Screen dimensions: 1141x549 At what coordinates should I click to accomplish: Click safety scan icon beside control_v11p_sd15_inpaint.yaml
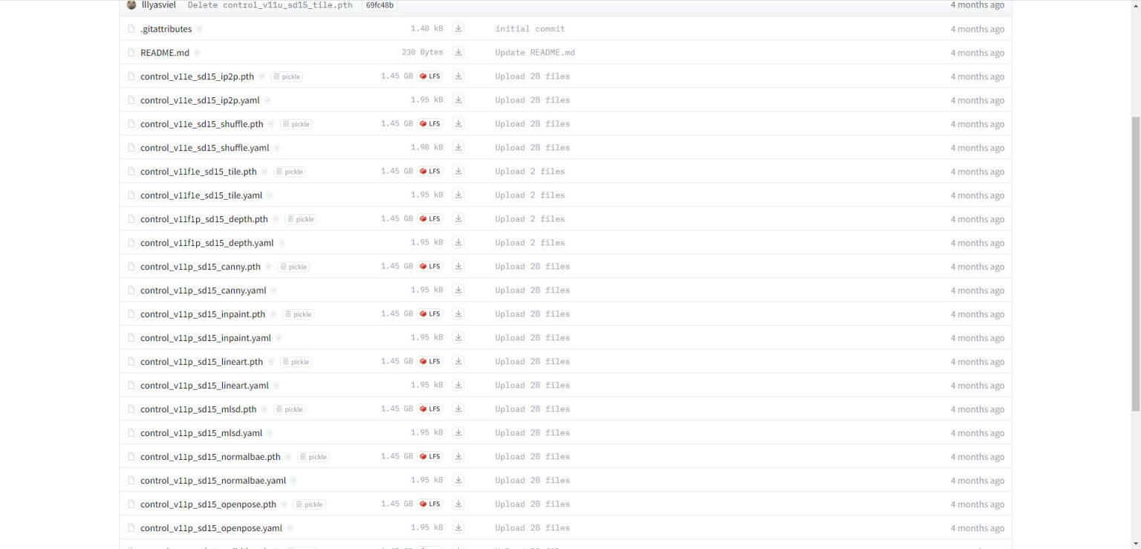point(279,338)
